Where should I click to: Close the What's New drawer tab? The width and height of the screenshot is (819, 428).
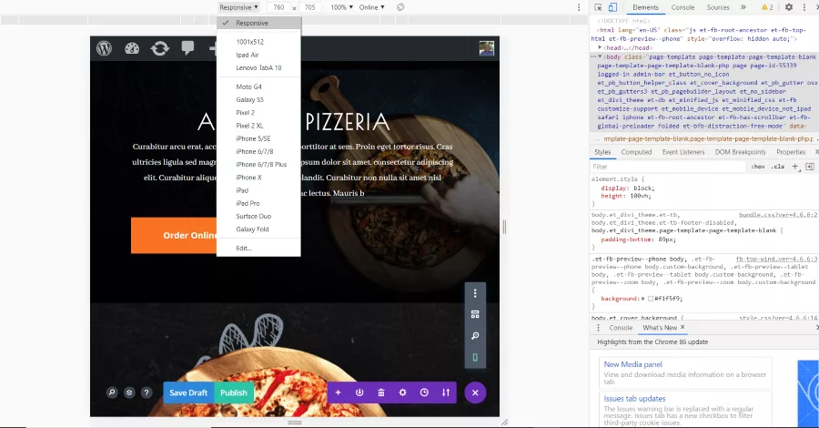pyautogui.click(x=682, y=327)
